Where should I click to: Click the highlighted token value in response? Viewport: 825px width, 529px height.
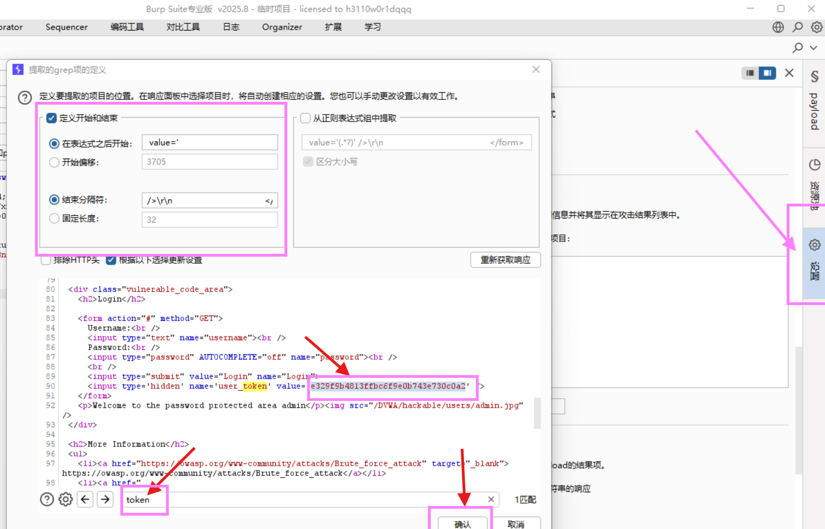pos(388,386)
